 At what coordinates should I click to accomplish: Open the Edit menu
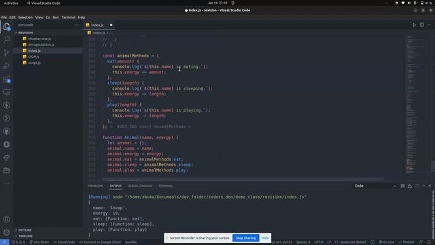tap(12, 17)
